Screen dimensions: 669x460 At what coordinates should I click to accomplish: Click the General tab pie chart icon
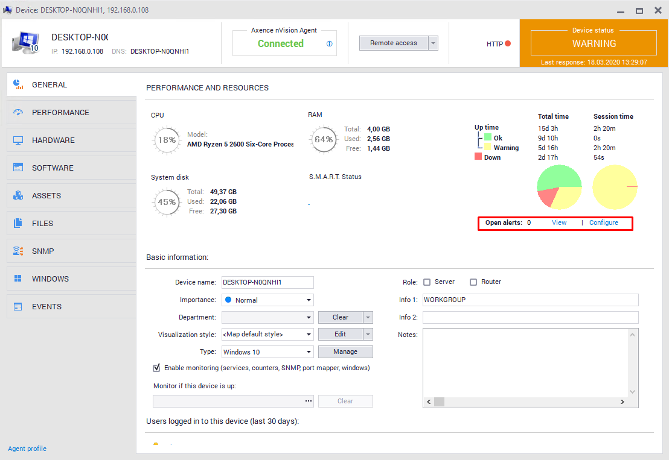(x=18, y=84)
